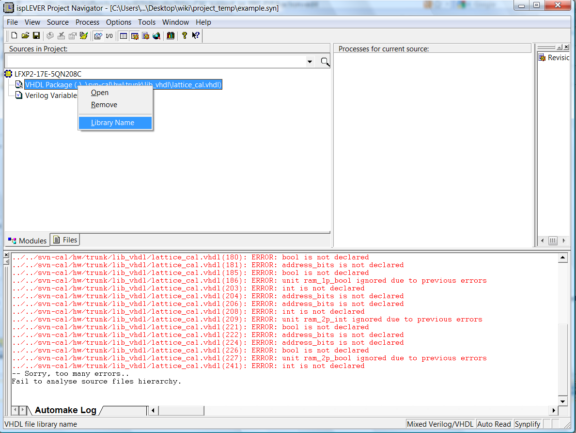Click the yellow question mark help icon

(185, 36)
